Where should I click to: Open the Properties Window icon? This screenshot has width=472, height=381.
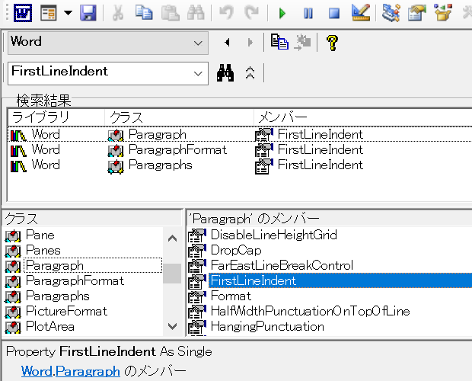tap(417, 13)
